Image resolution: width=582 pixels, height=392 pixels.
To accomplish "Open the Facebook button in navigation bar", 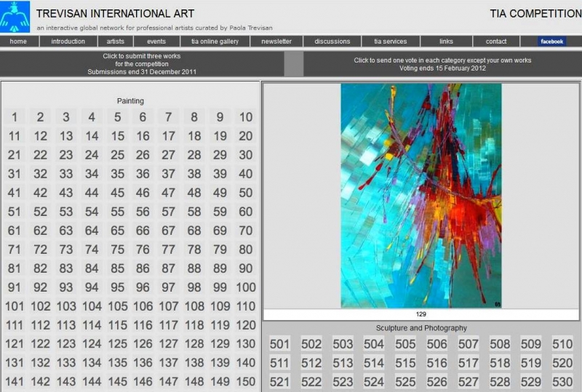I will coord(551,41).
